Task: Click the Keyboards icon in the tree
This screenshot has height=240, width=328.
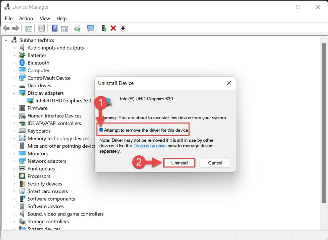Action: coord(22,131)
